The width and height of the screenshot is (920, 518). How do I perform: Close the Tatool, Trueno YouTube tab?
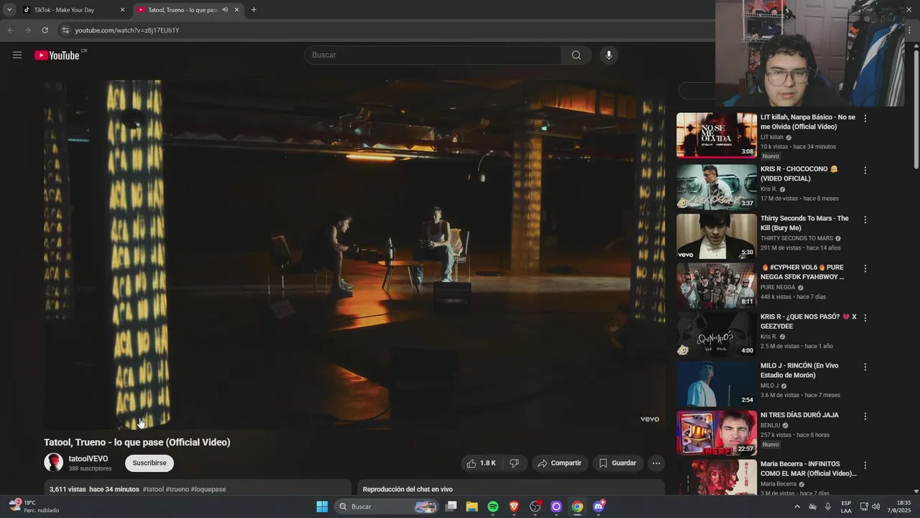236,10
